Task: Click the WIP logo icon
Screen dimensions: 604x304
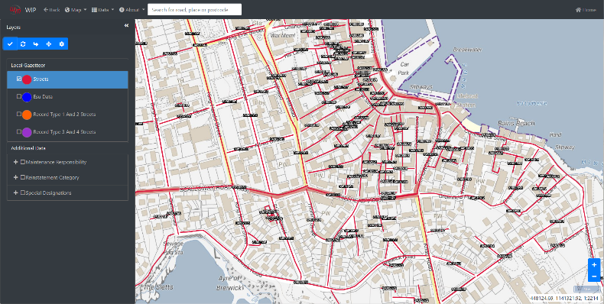Action: 15,10
